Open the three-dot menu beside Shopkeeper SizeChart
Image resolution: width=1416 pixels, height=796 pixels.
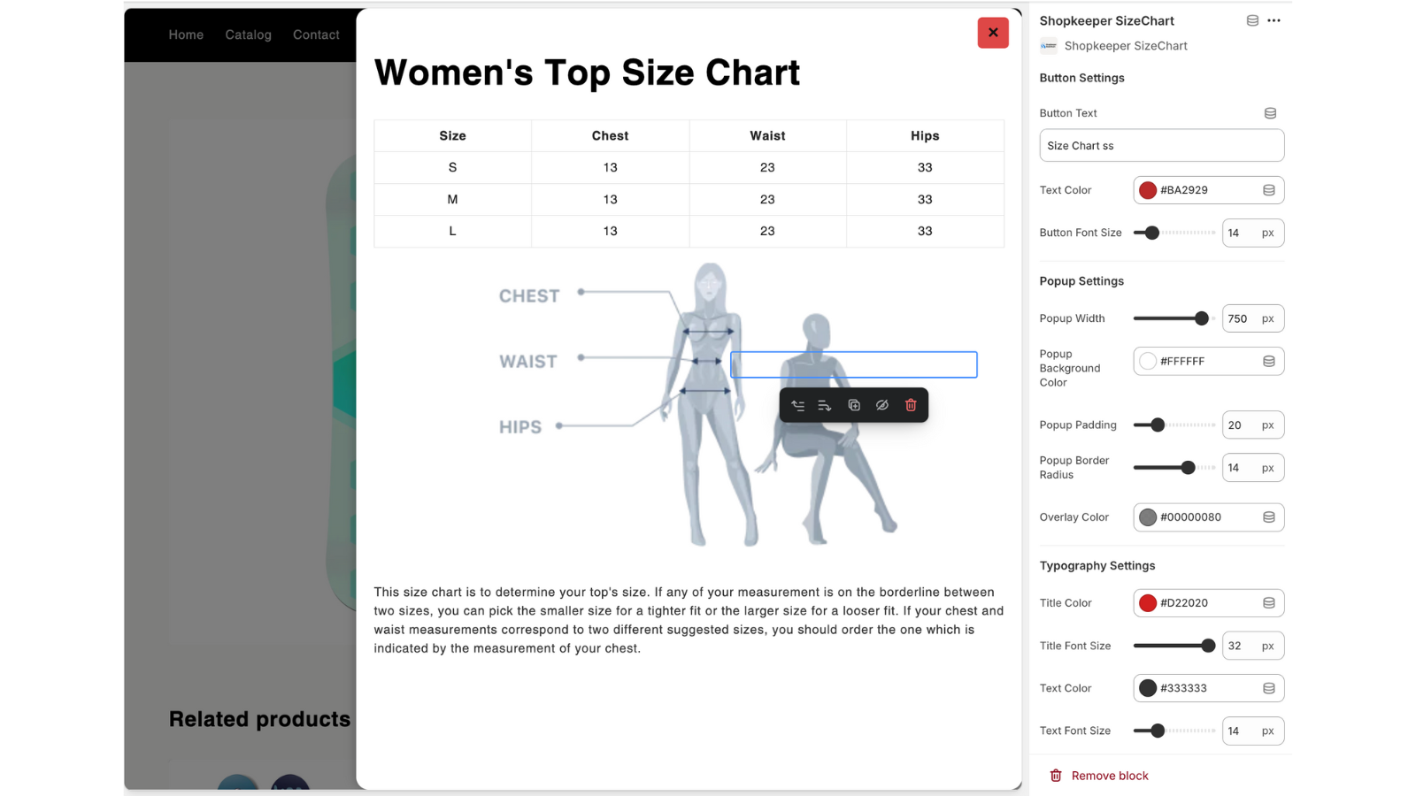pos(1274,20)
